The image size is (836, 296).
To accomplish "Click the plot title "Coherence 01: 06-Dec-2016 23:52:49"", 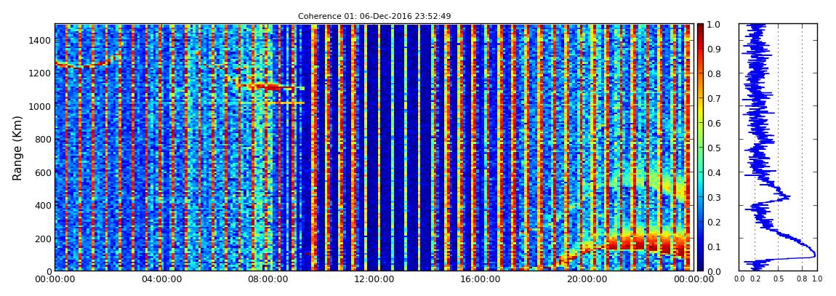I will pos(374,16).
